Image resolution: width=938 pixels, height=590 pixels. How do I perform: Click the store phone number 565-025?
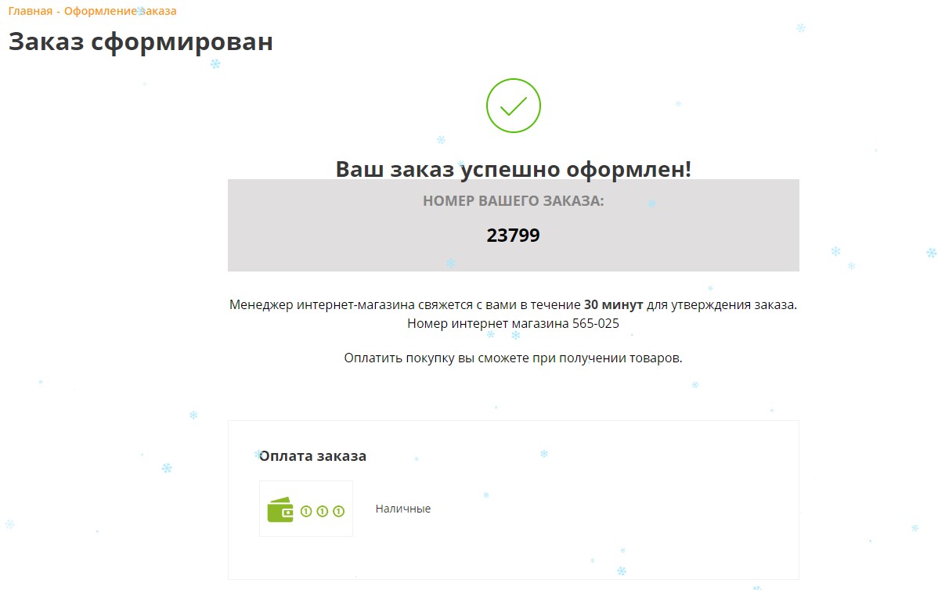tap(596, 323)
